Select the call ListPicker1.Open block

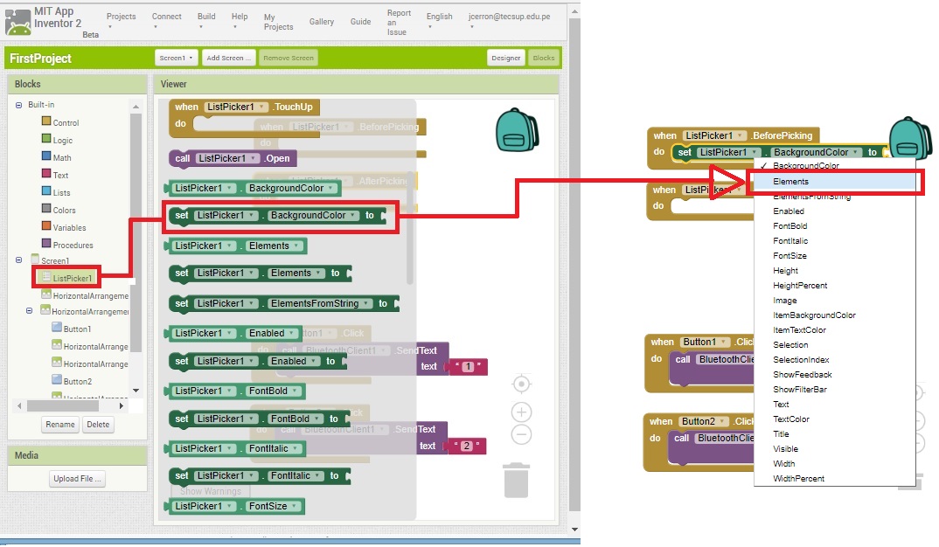point(233,158)
